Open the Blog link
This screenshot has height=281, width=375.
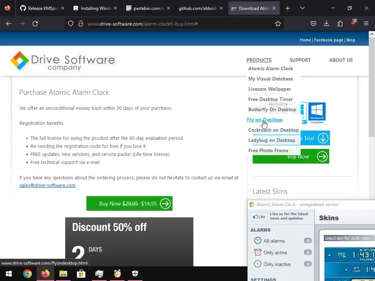click(350, 40)
